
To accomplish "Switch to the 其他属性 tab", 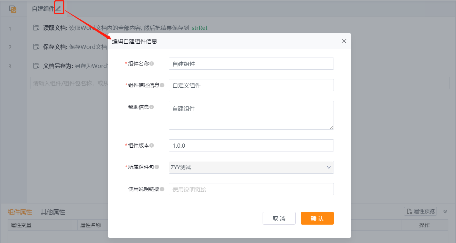I will [53, 212].
